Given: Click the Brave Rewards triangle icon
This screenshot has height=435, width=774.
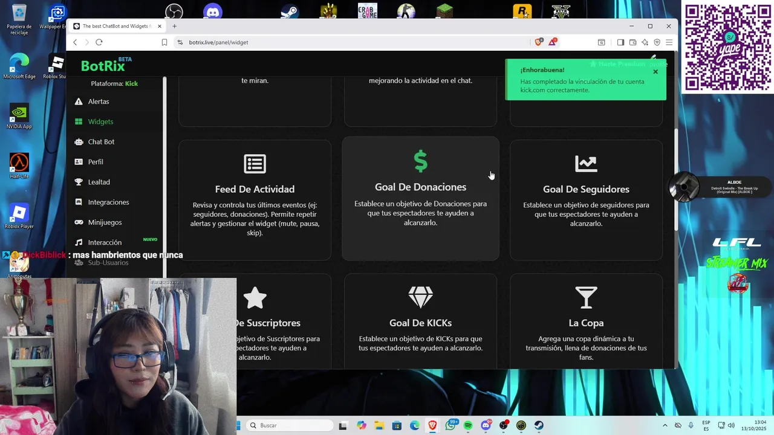Looking at the screenshot, I should click(x=553, y=42).
